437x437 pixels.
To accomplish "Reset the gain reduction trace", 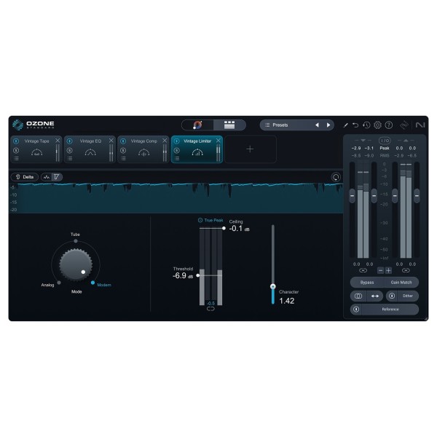I will [x=336, y=177].
